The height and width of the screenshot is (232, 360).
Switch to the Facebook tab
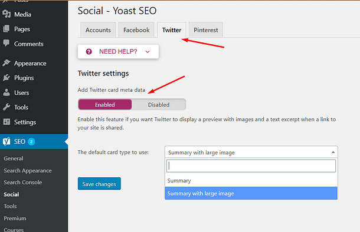136,30
